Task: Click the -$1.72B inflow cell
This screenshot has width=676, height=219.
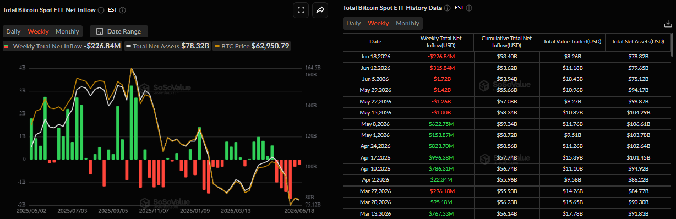Action: pyautogui.click(x=440, y=79)
